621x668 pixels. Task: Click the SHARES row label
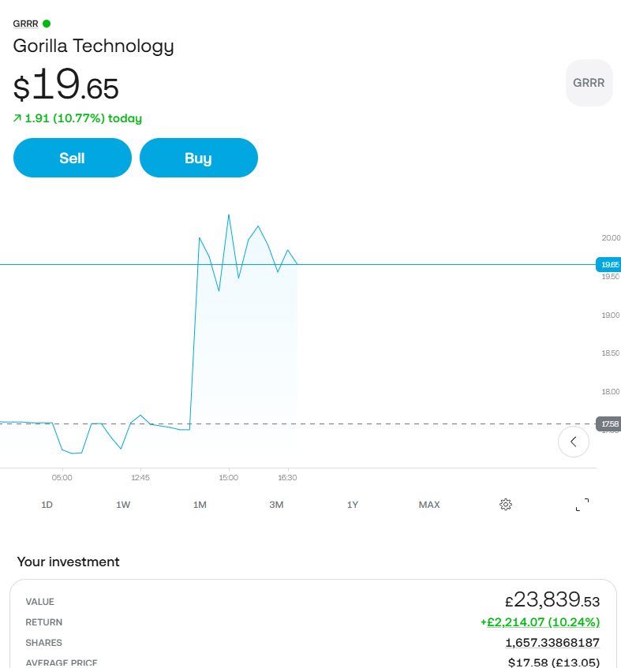pos(44,643)
